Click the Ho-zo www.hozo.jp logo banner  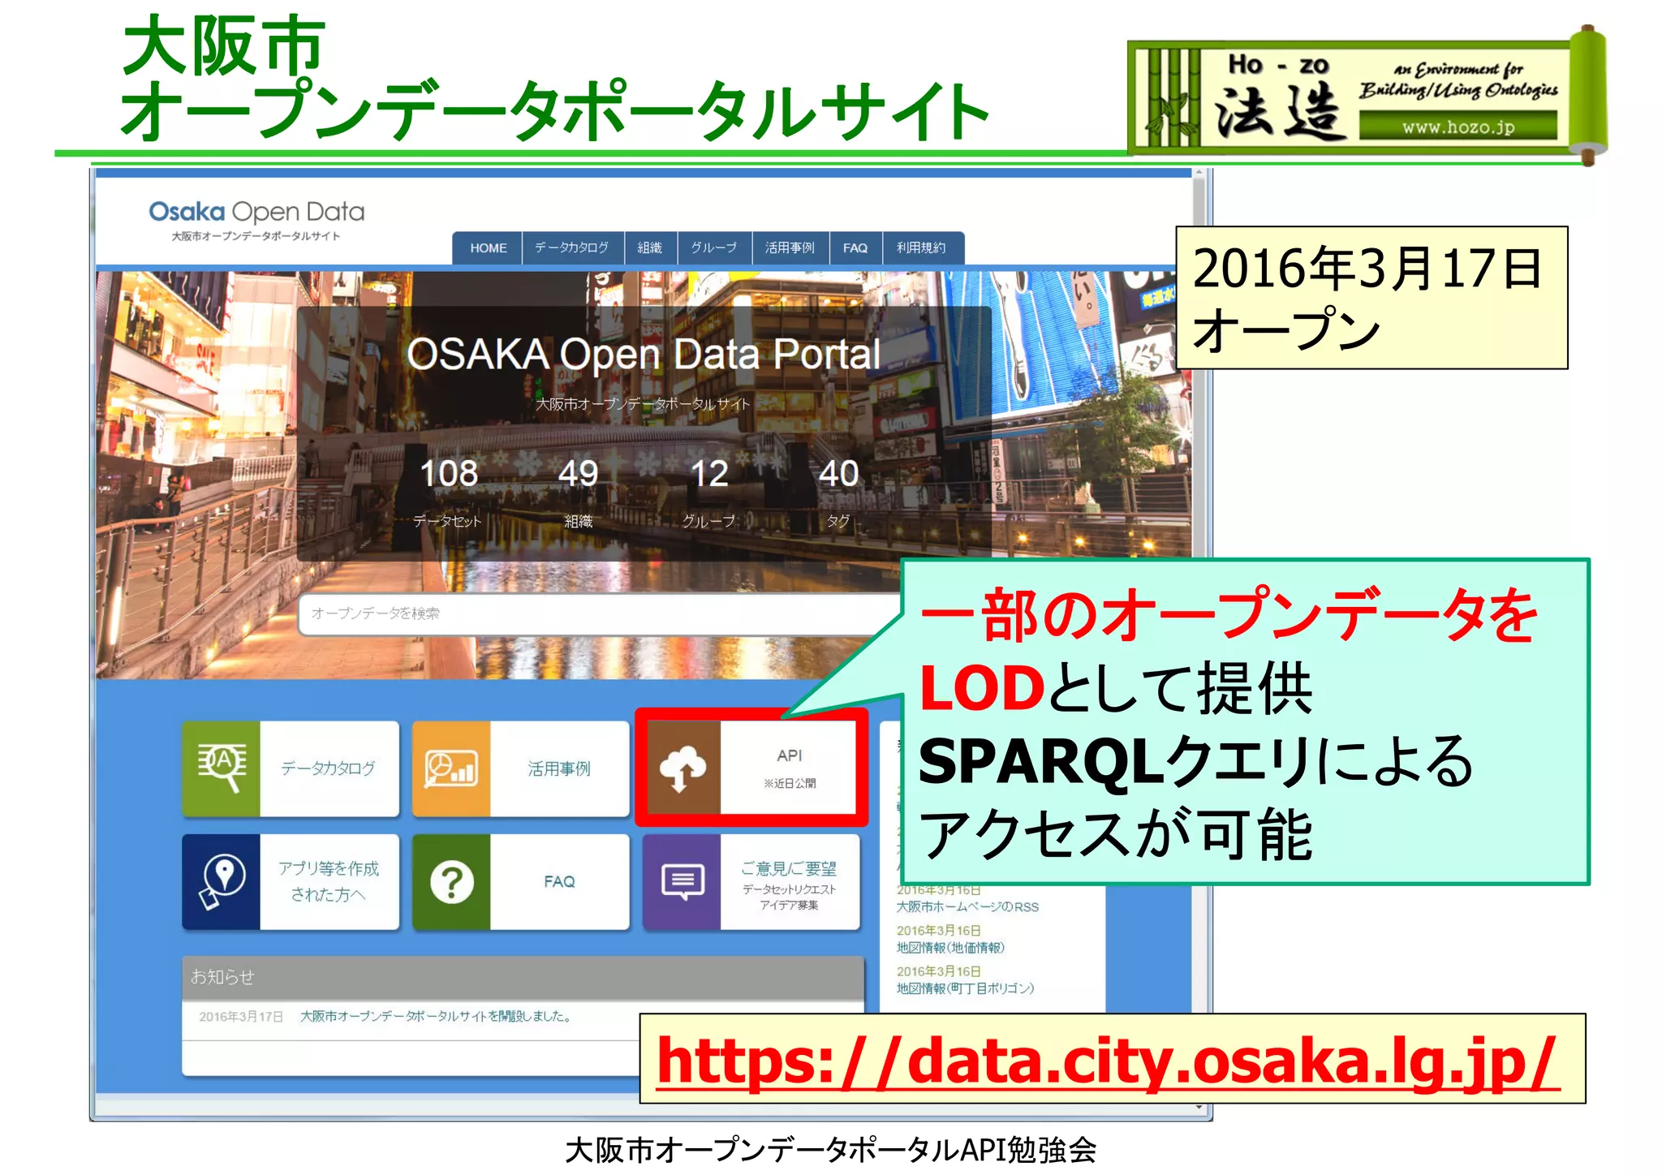point(1367,96)
